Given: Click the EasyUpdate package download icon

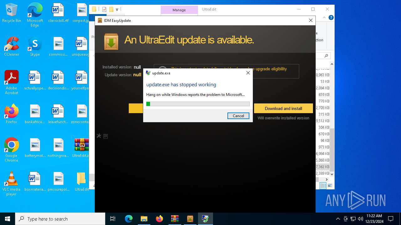Looking at the screenshot, I should [111, 42].
